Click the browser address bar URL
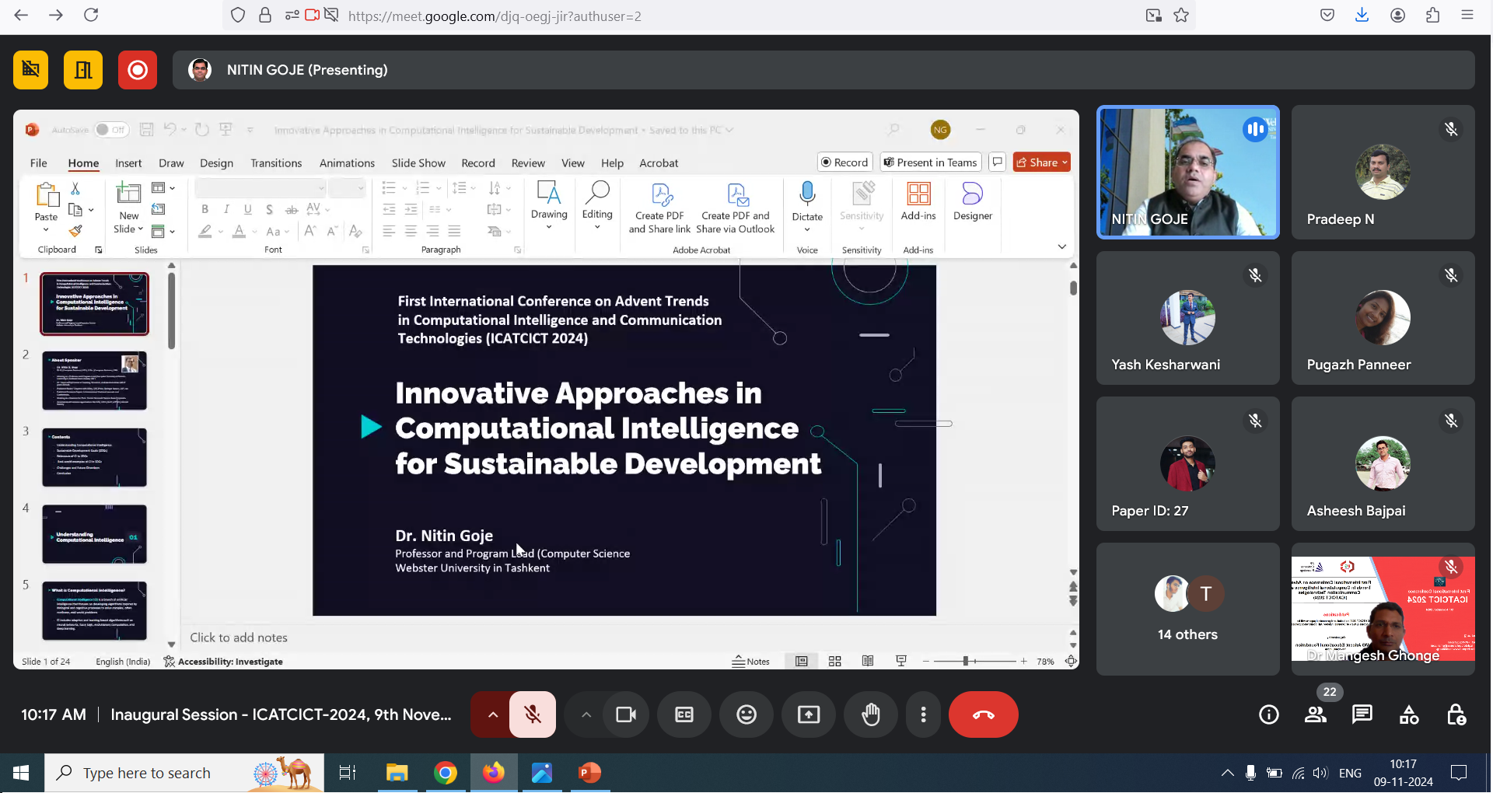 pos(495,16)
